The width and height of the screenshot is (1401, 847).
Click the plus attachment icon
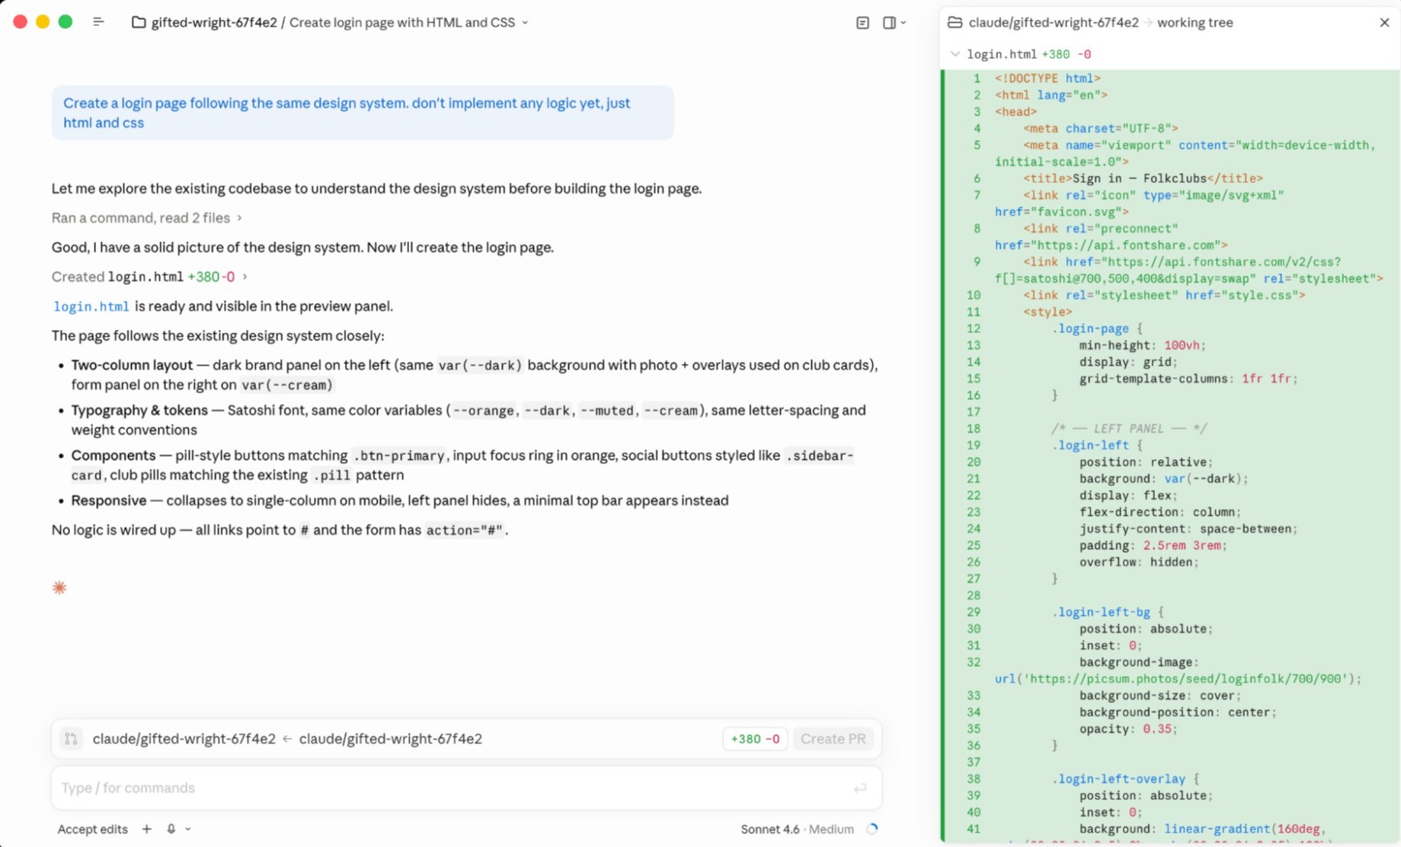(x=146, y=829)
